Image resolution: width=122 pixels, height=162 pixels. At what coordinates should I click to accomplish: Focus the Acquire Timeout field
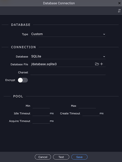point(41,121)
